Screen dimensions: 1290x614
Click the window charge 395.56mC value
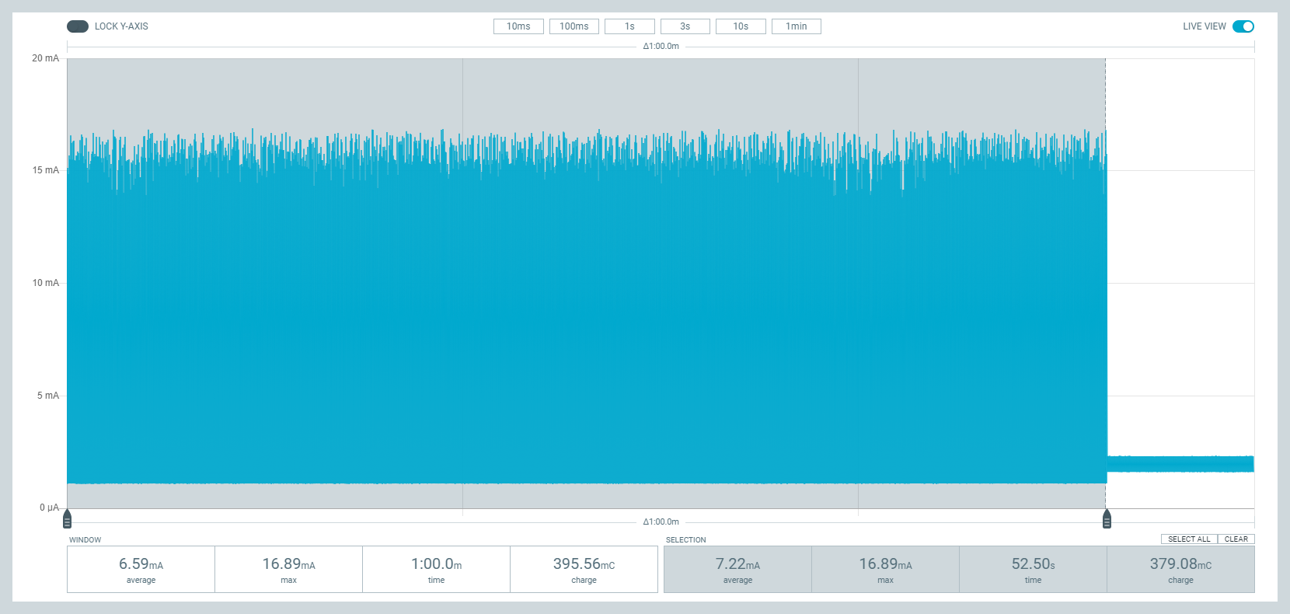click(x=584, y=564)
